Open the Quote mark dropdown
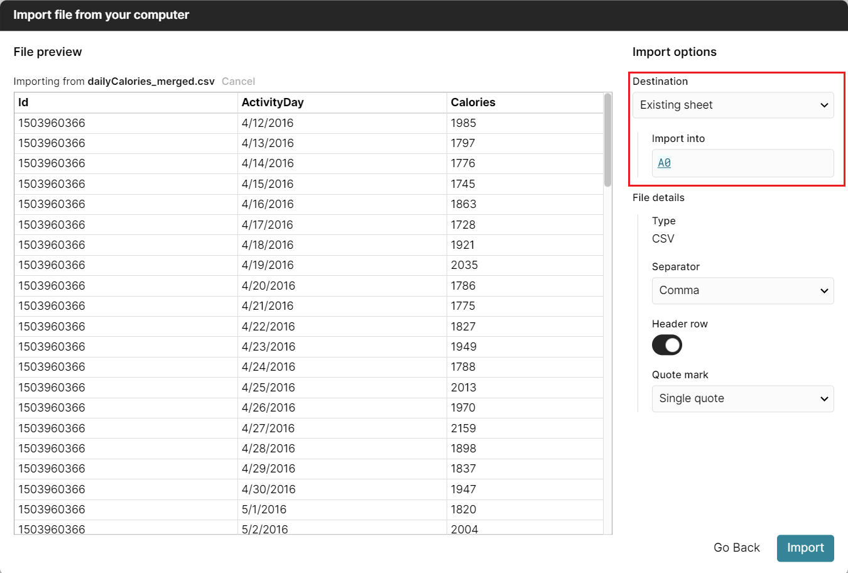Screen dimensions: 848x573 (x=742, y=399)
